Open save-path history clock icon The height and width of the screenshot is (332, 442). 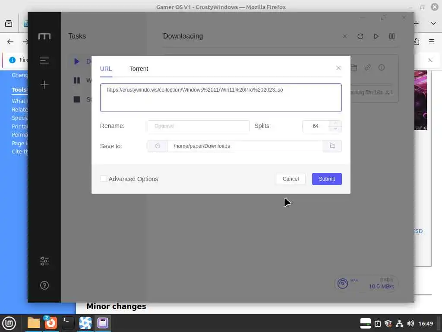158,146
